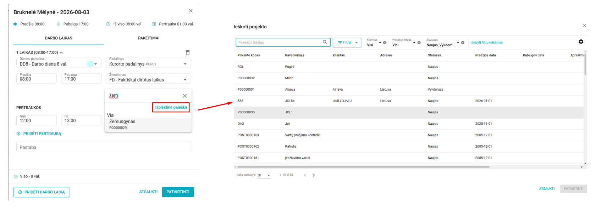Click the break Nuo time field
This screenshot has height=215, width=596.
click(36, 120)
